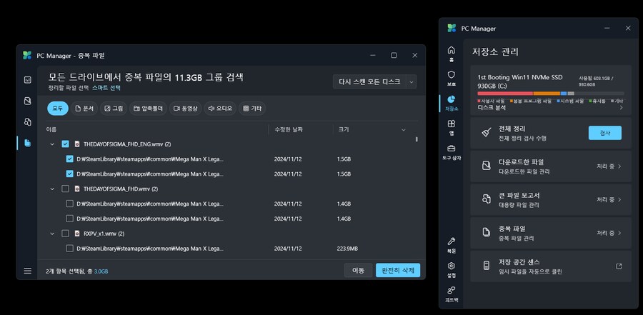The height and width of the screenshot is (315, 643).
Task: Collapse the THEDAYOFSIGMA_FHD_ENG.wmv group
Action: click(52, 144)
